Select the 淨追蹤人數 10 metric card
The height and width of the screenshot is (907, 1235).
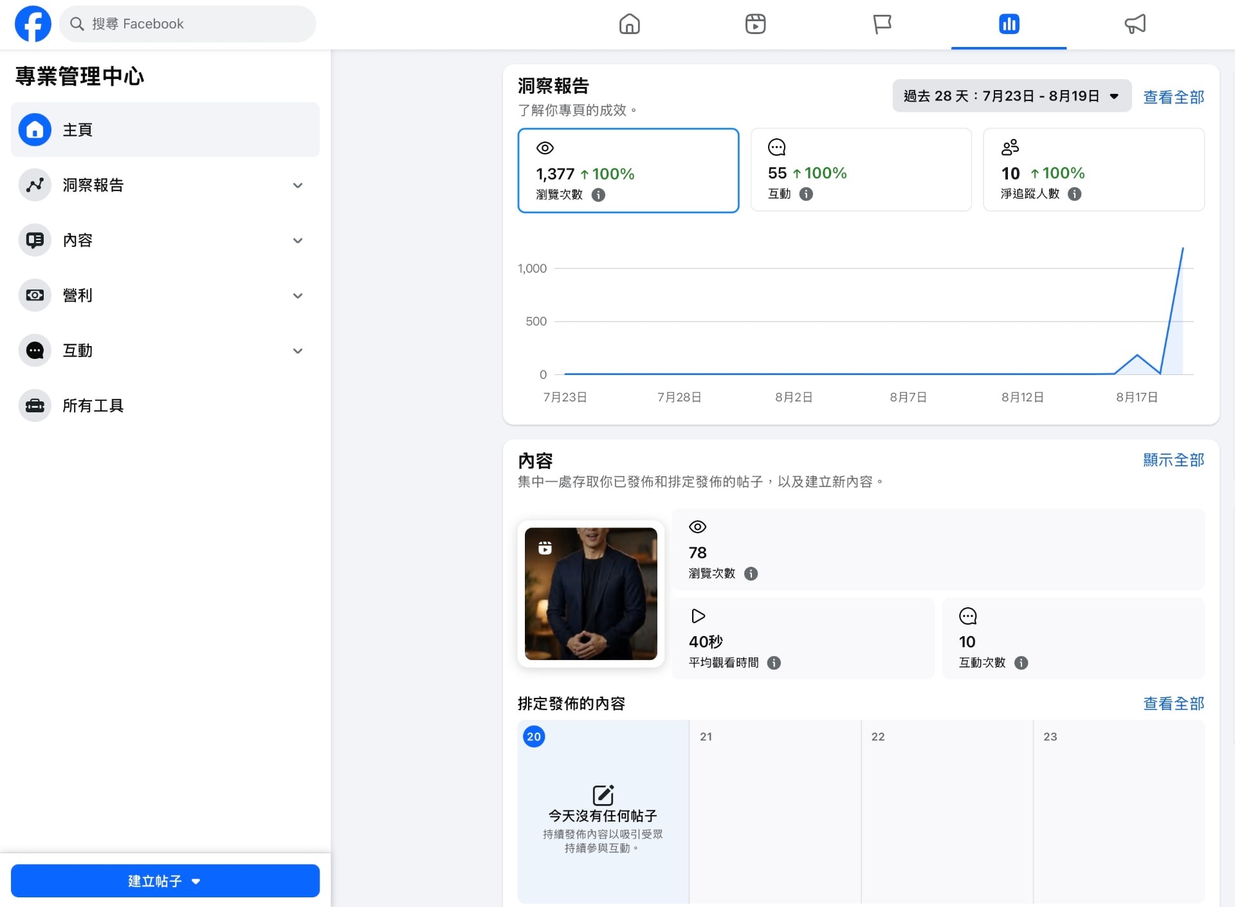coord(1093,170)
